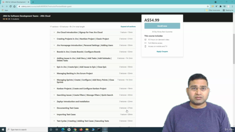Click Expand all sections link
235x132 pixels.
128,26
